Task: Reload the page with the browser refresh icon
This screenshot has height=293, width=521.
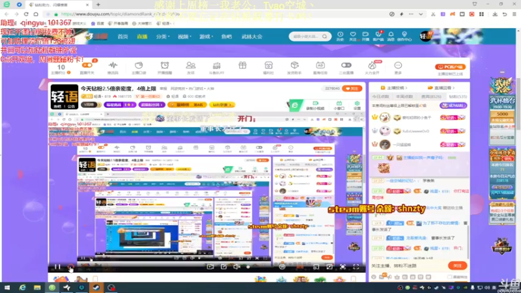Action: 26,14
